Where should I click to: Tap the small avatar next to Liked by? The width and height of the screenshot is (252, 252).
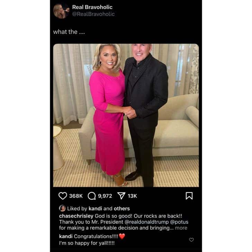[62, 208]
